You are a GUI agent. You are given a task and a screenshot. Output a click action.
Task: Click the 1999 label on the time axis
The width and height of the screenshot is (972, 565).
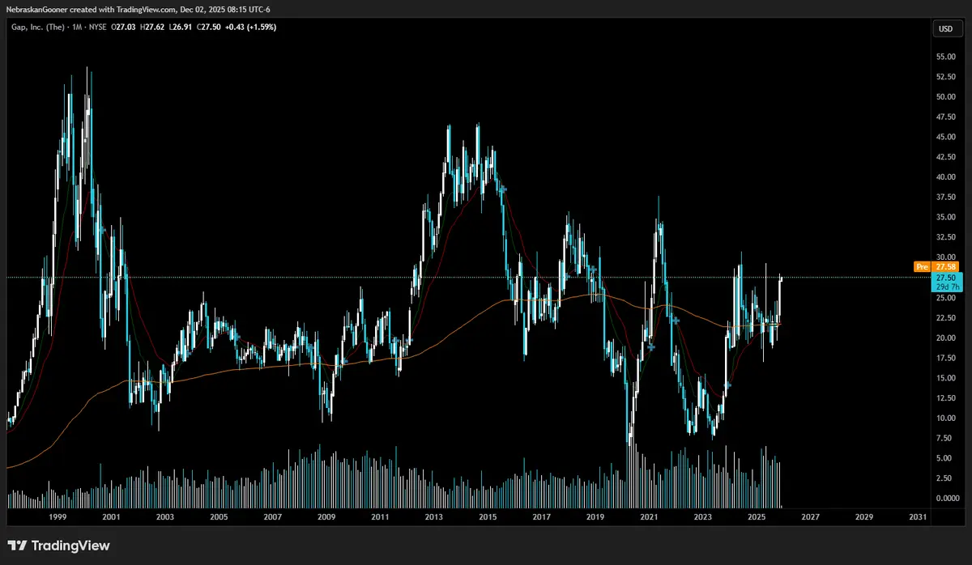click(58, 516)
